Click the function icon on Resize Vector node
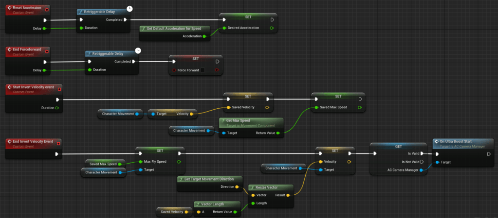Viewport: 498px width, 218px height. point(252,187)
